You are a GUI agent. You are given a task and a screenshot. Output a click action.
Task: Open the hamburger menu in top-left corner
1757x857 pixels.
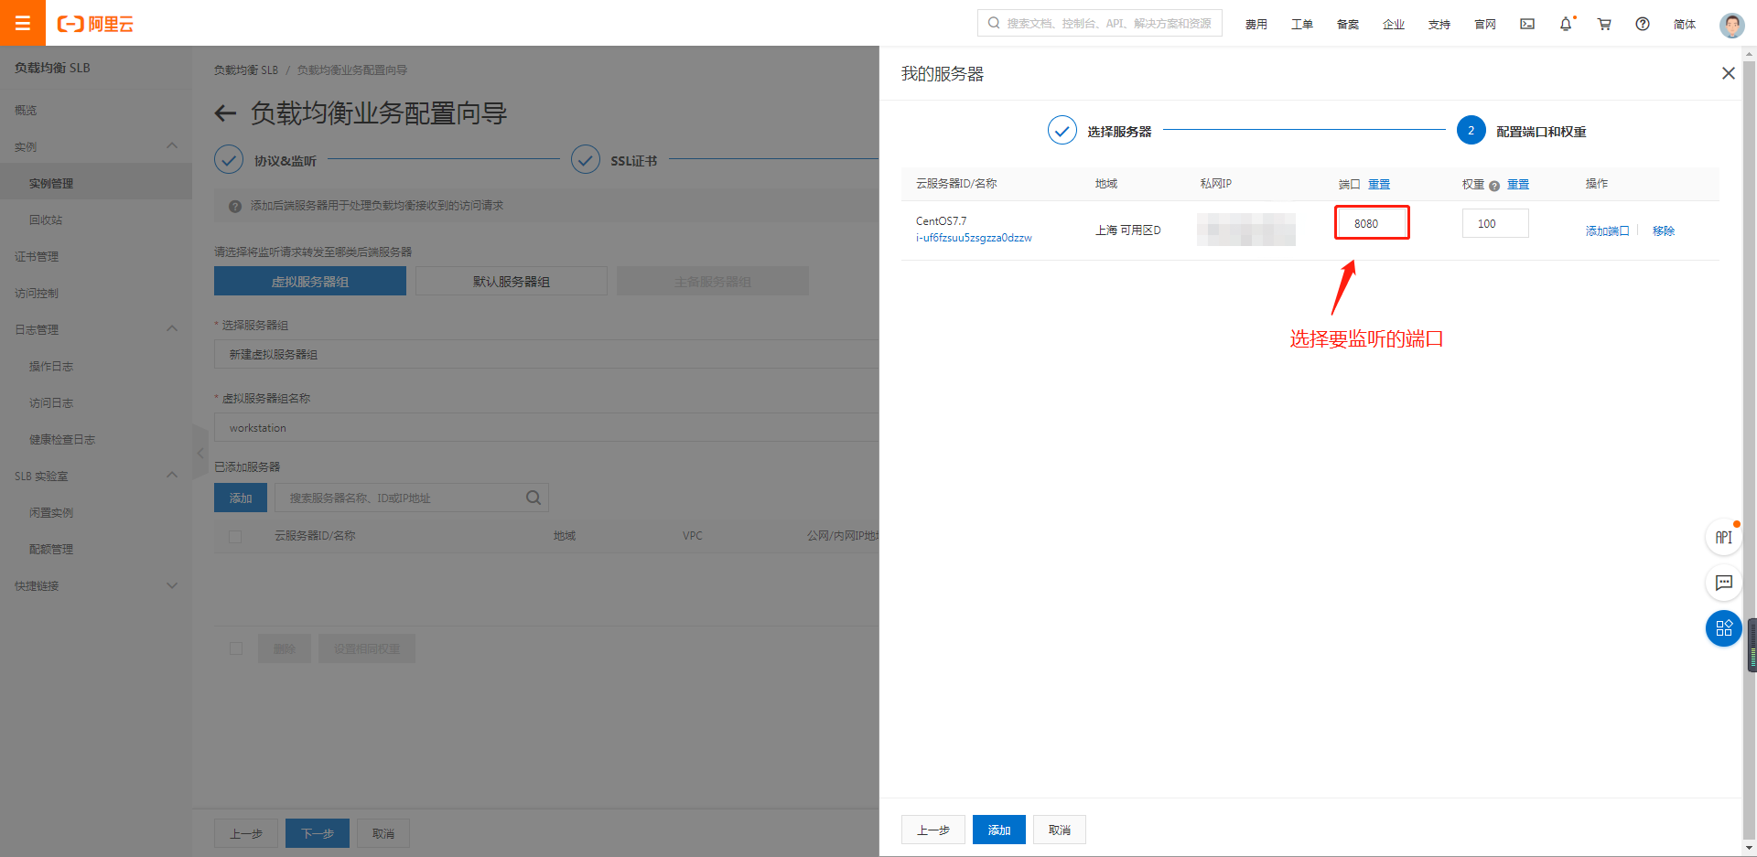pos(23,23)
